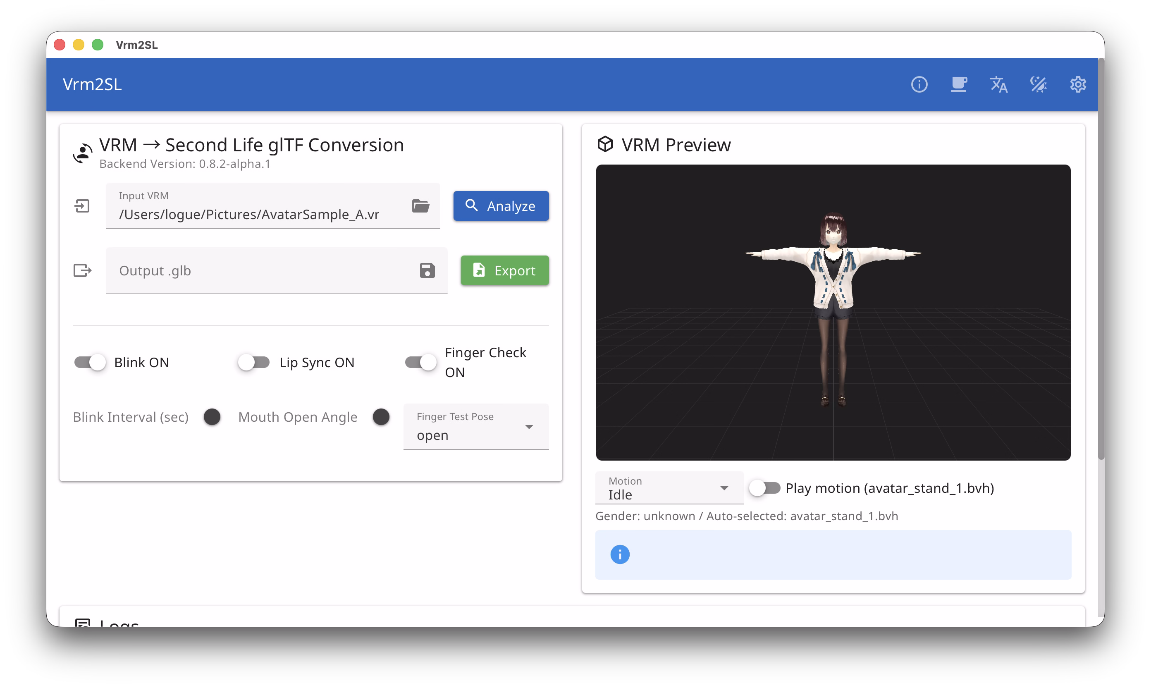Turn off the Blink ON switch
The height and width of the screenshot is (688, 1151).
[90, 362]
